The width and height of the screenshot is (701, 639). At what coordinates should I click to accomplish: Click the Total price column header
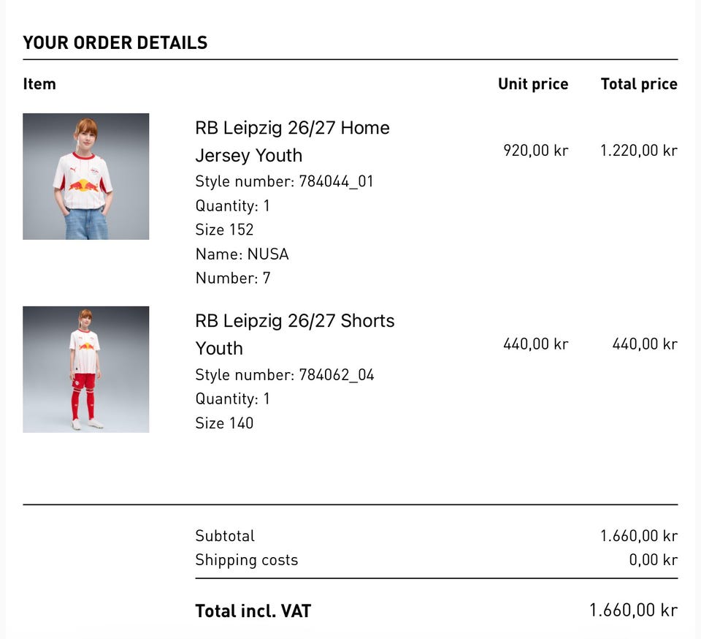[x=640, y=83]
